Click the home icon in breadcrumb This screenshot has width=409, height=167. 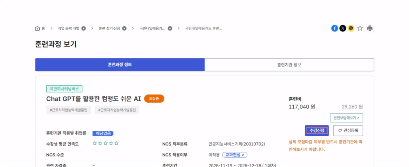[x=37, y=28]
